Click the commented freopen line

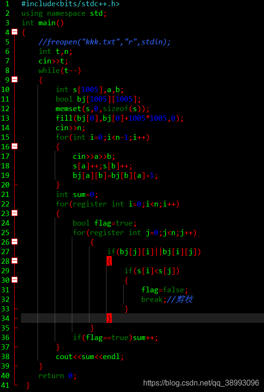[x=105, y=42]
